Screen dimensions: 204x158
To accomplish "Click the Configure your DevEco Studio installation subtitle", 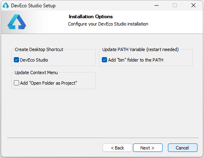I will [108, 24].
